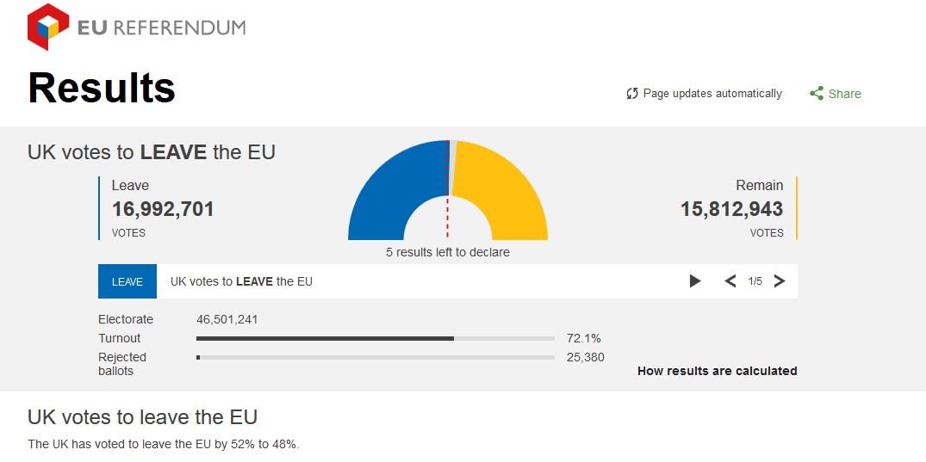Open How results are calculated
This screenshot has height=462, width=926.
coord(717,371)
